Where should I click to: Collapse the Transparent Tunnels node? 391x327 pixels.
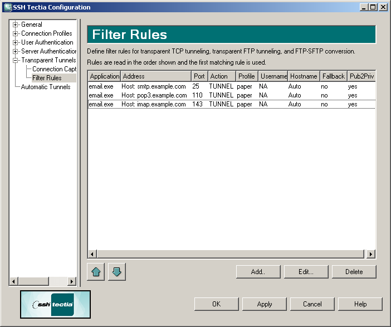[15, 60]
